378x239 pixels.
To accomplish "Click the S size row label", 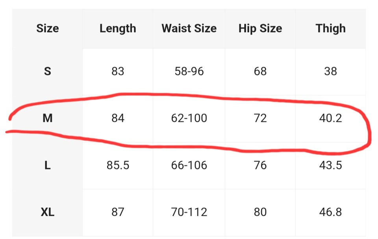I will pos(47,71).
